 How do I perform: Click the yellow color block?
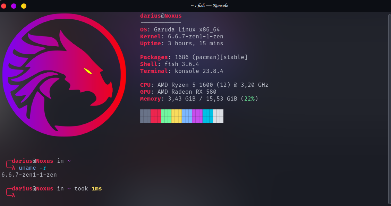click(x=177, y=116)
